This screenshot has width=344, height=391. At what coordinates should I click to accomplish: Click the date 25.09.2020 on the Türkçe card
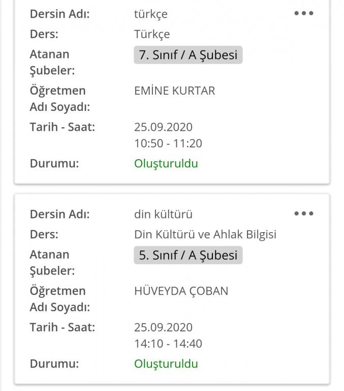tap(163, 127)
